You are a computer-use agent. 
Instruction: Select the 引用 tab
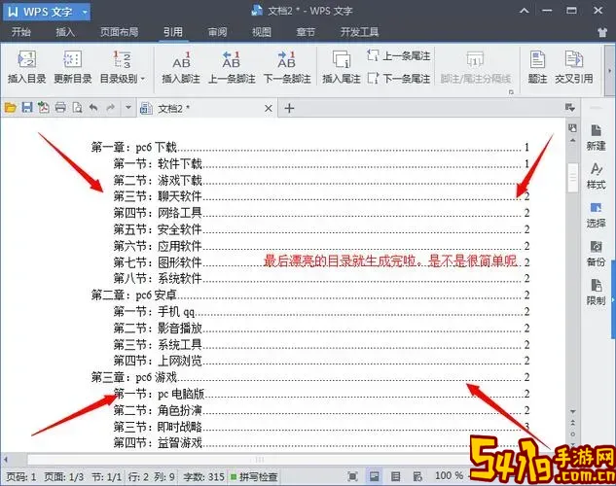tap(173, 32)
